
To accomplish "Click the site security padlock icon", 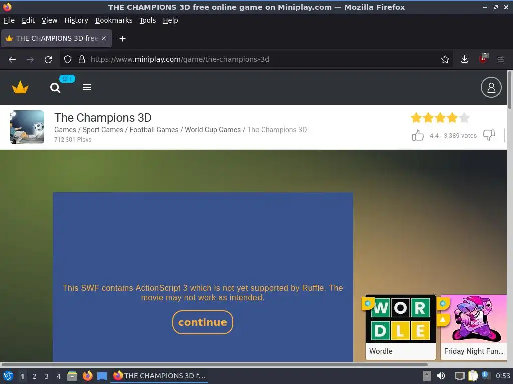I will [82, 59].
